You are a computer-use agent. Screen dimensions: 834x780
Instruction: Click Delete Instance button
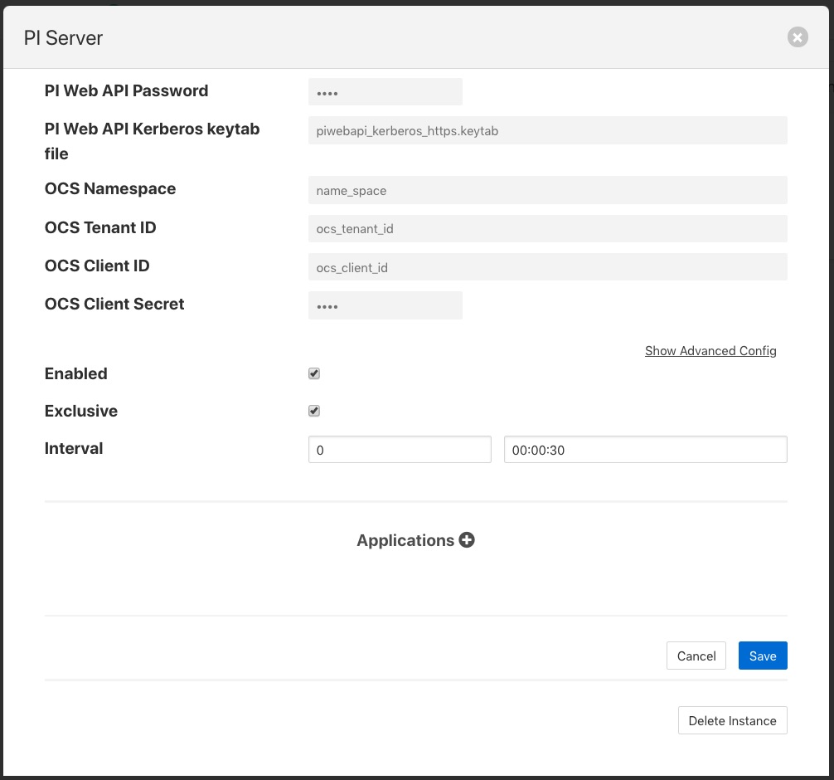click(x=732, y=720)
